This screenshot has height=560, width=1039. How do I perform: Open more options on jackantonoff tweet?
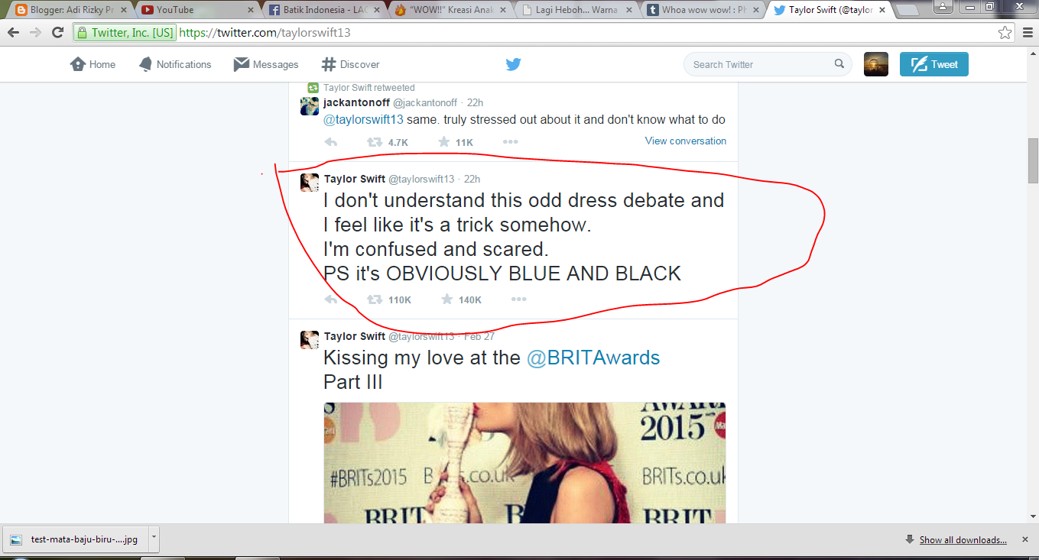pos(510,142)
